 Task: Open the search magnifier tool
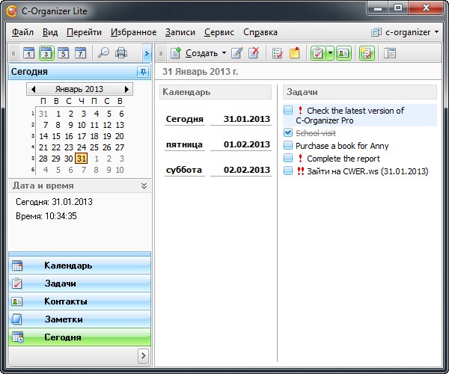point(103,53)
